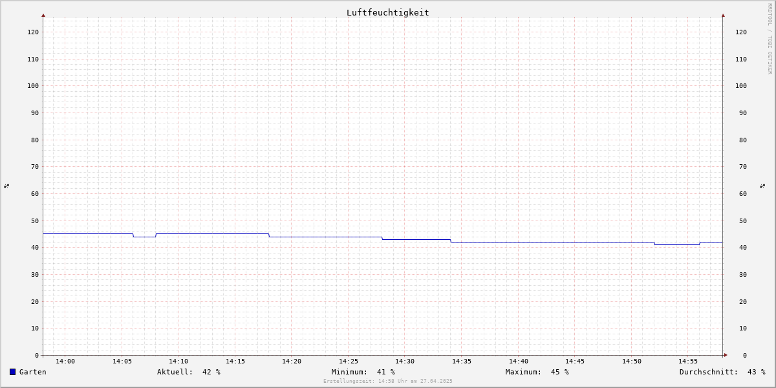Viewport: 776px width, 388px height.
Task: Click the right-side '%' axis unit label
Action: (x=762, y=186)
